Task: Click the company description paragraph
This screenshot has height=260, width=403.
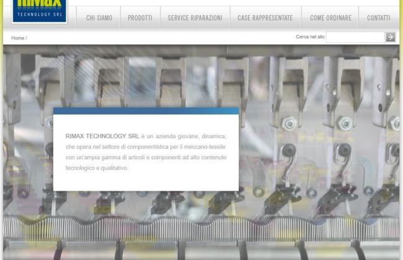Action: coord(146,152)
